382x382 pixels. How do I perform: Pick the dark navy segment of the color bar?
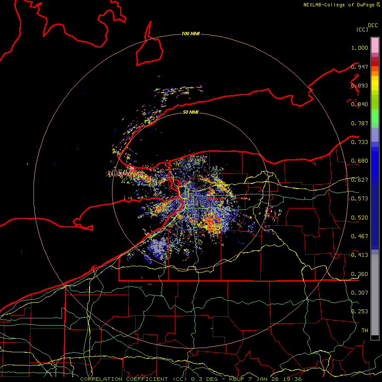click(375, 217)
